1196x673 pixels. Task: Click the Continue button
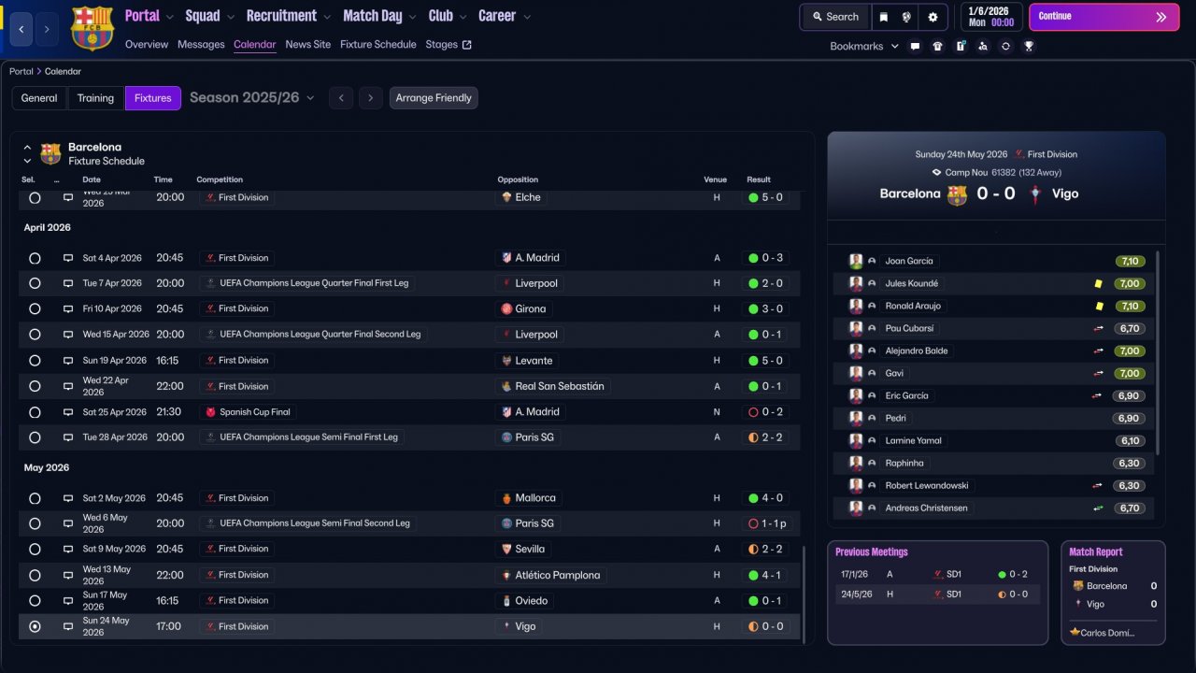coord(1104,17)
